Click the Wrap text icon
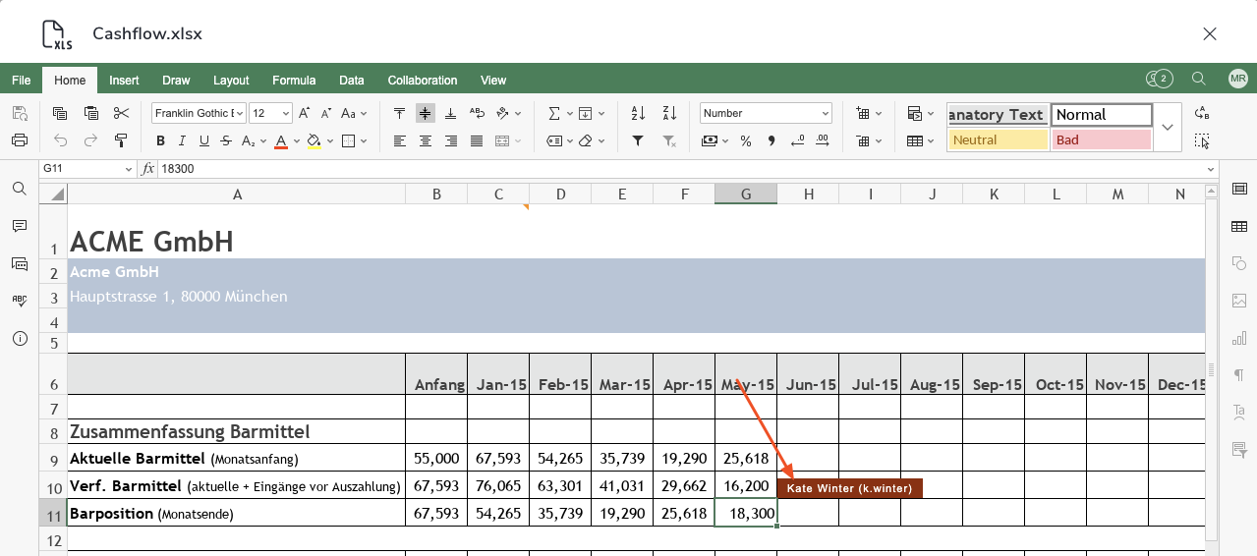The height and width of the screenshot is (556, 1257). (477, 113)
